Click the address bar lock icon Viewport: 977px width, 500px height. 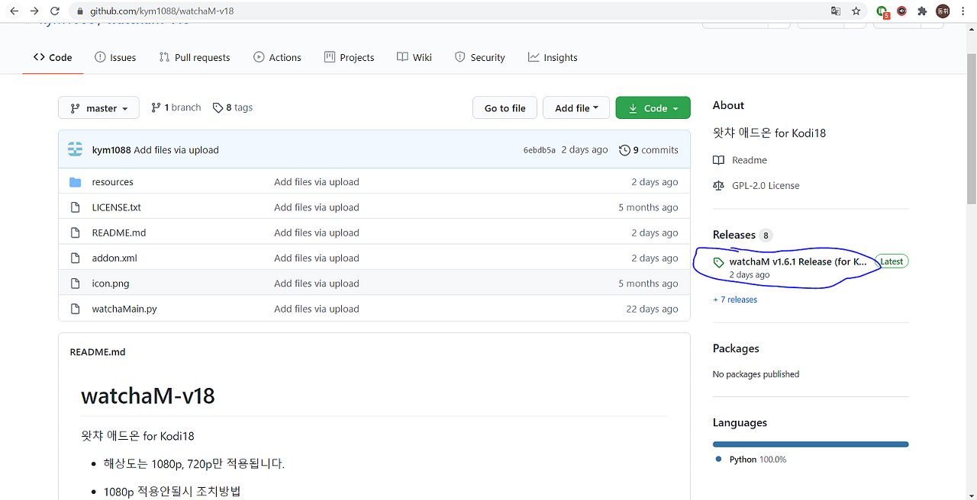click(x=80, y=11)
